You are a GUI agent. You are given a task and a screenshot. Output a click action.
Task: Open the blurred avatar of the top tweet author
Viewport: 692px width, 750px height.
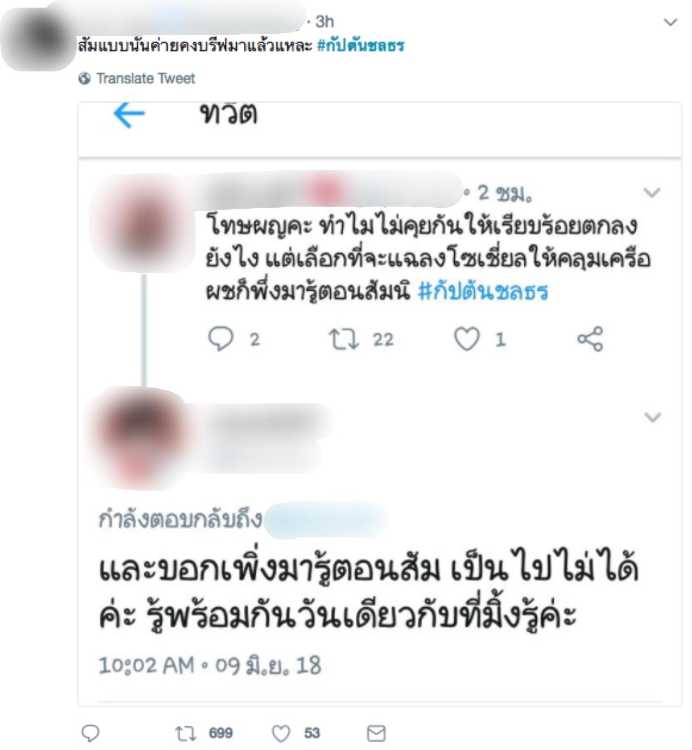(x=38, y=37)
